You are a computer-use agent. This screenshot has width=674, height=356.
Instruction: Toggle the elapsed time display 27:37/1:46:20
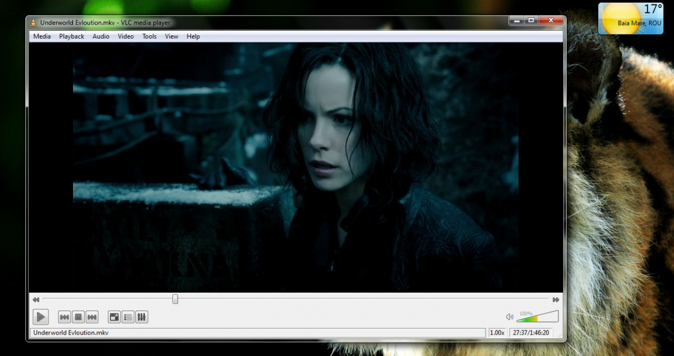point(530,333)
